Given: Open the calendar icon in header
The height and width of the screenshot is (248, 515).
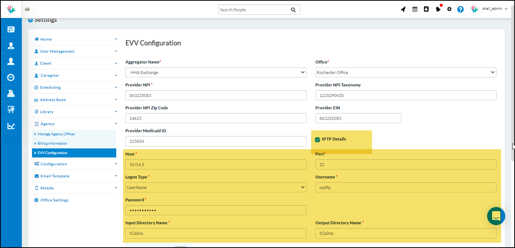Looking at the screenshot, I should [415, 9].
